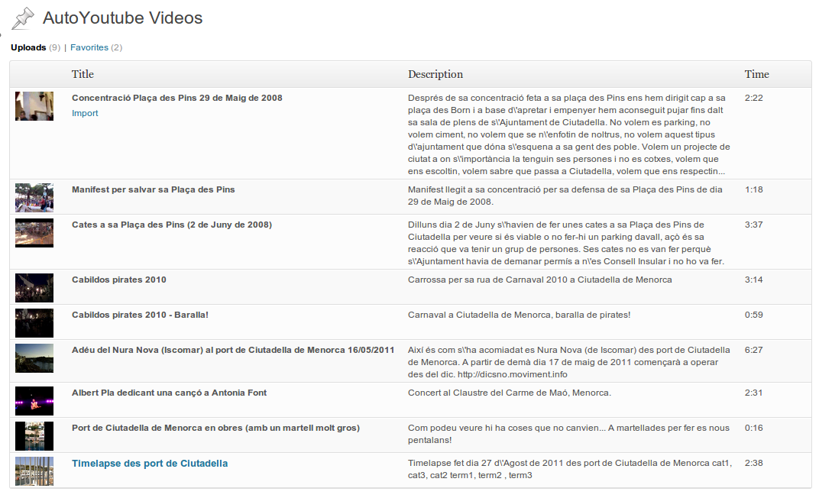Select Albert Pla concert thumbnail
The height and width of the screenshot is (498, 819).
pyautogui.click(x=34, y=401)
